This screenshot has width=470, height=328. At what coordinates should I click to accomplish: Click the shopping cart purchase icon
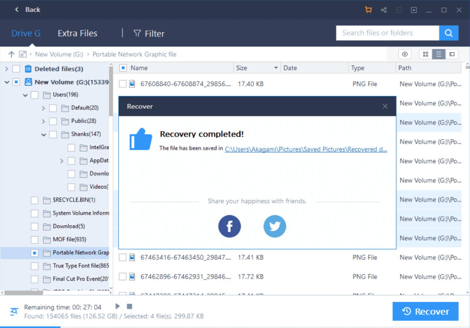368,10
